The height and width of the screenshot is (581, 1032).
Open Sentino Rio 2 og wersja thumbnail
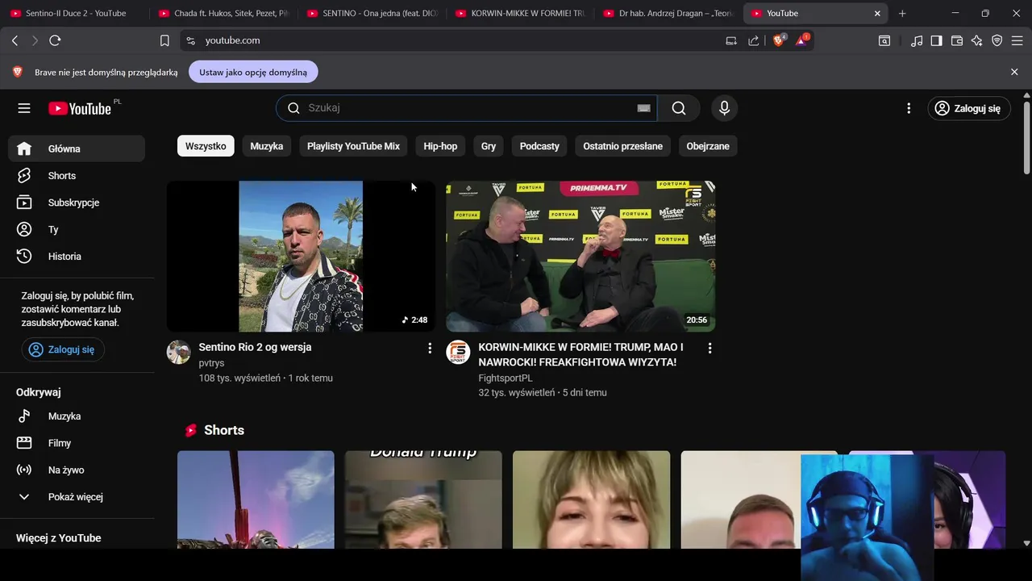(301, 256)
